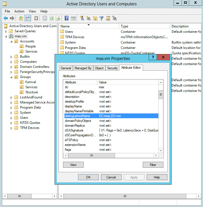The height and width of the screenshot is (207, 203).
Task: Select the dSASignature attribute row
Action: 111,130
